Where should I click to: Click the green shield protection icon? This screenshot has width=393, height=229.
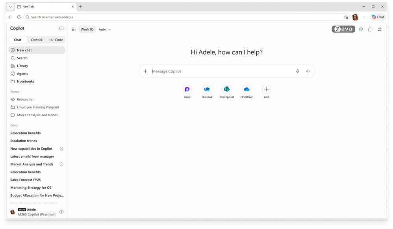tap(361, 29)
